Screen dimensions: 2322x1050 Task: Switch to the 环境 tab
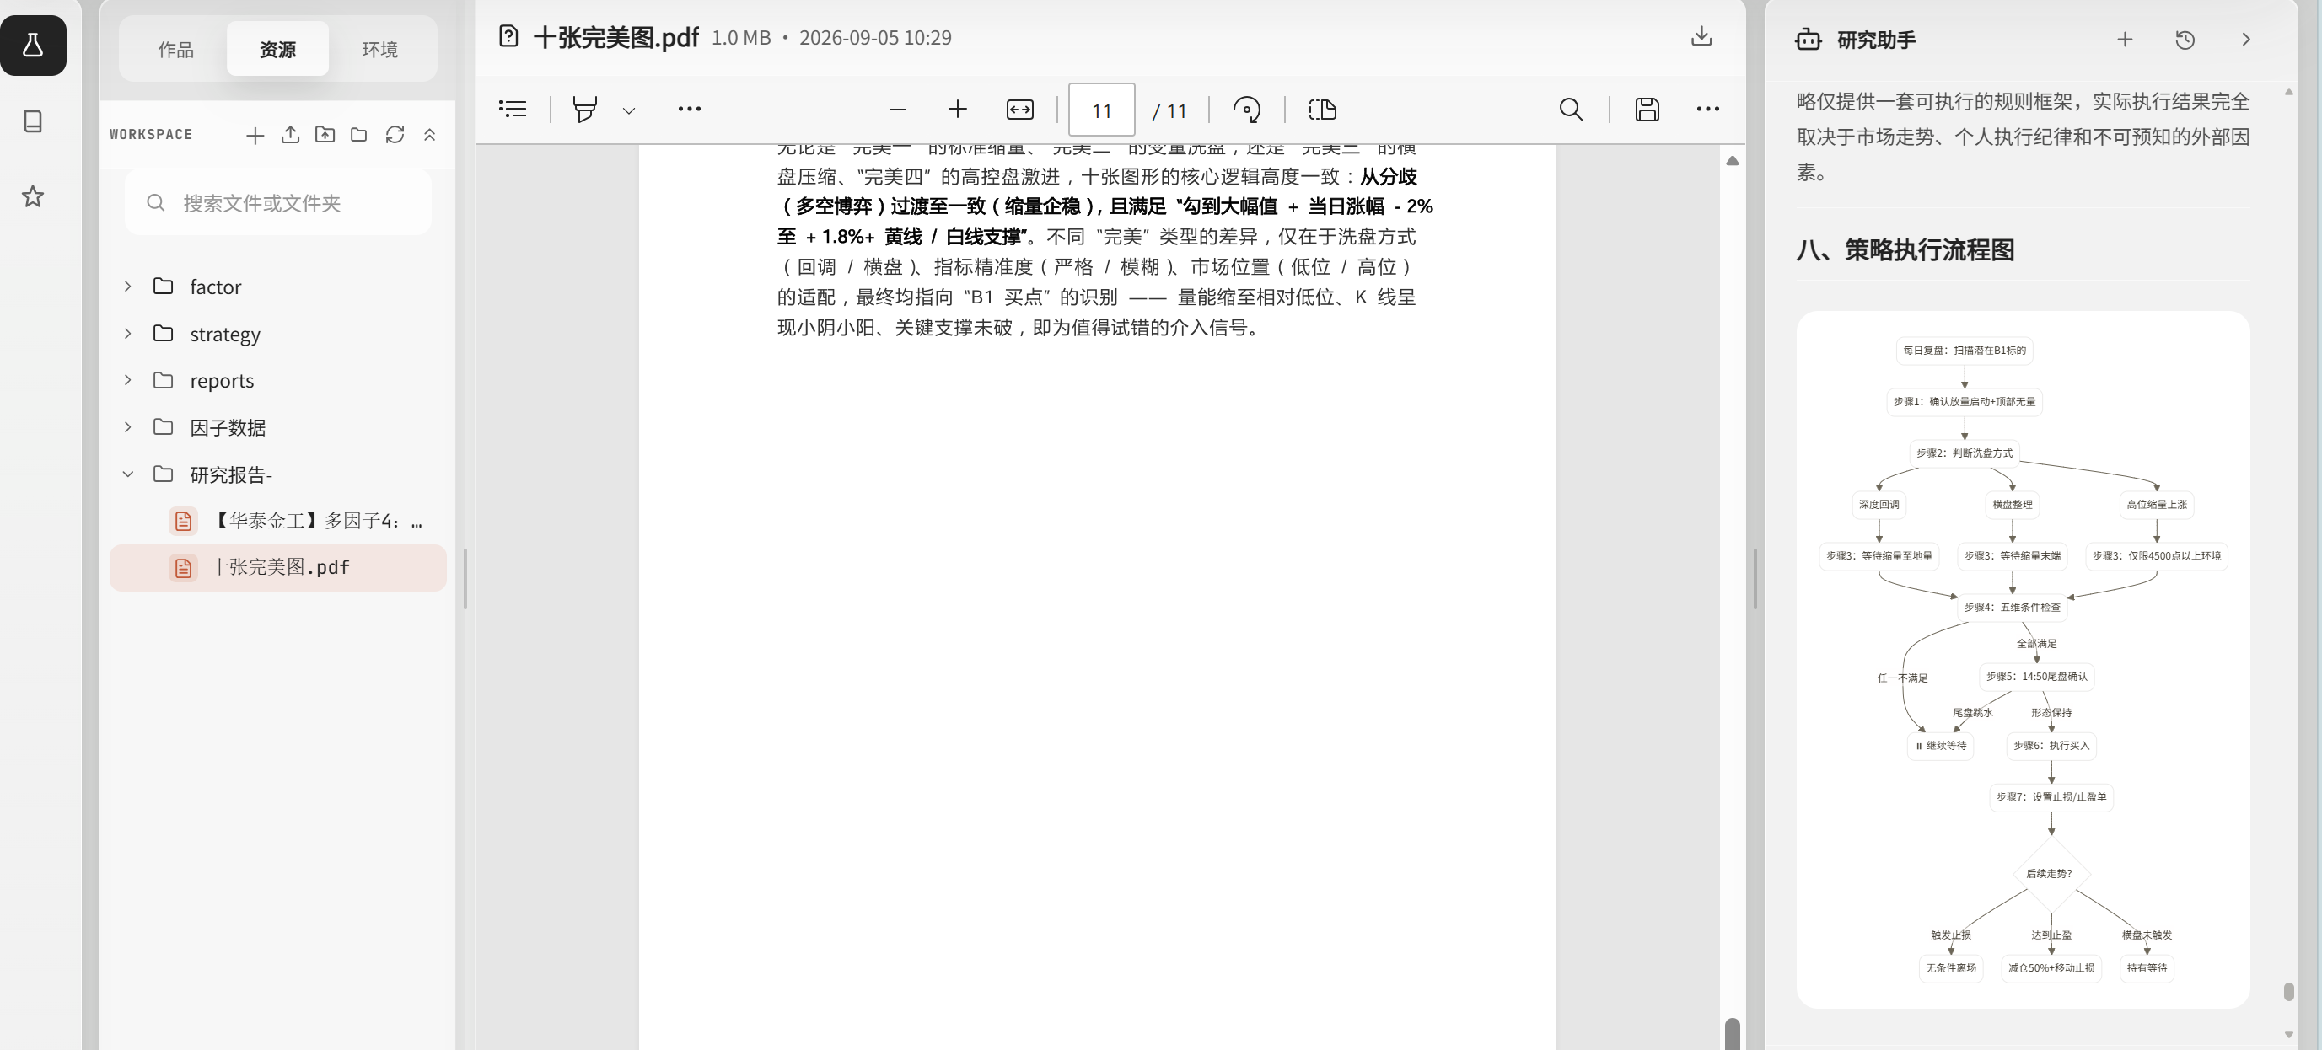tap(379, 49)
